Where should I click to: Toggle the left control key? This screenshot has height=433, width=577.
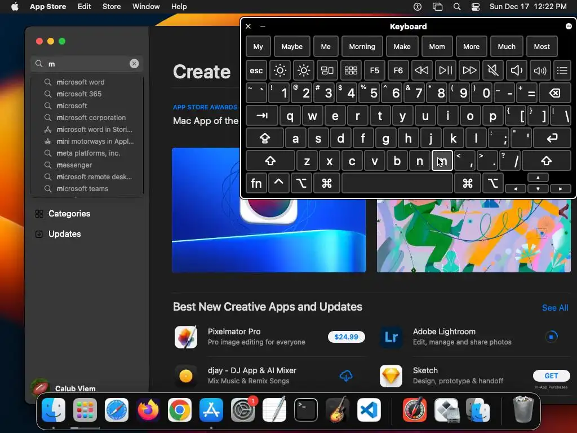pos(278,183)
